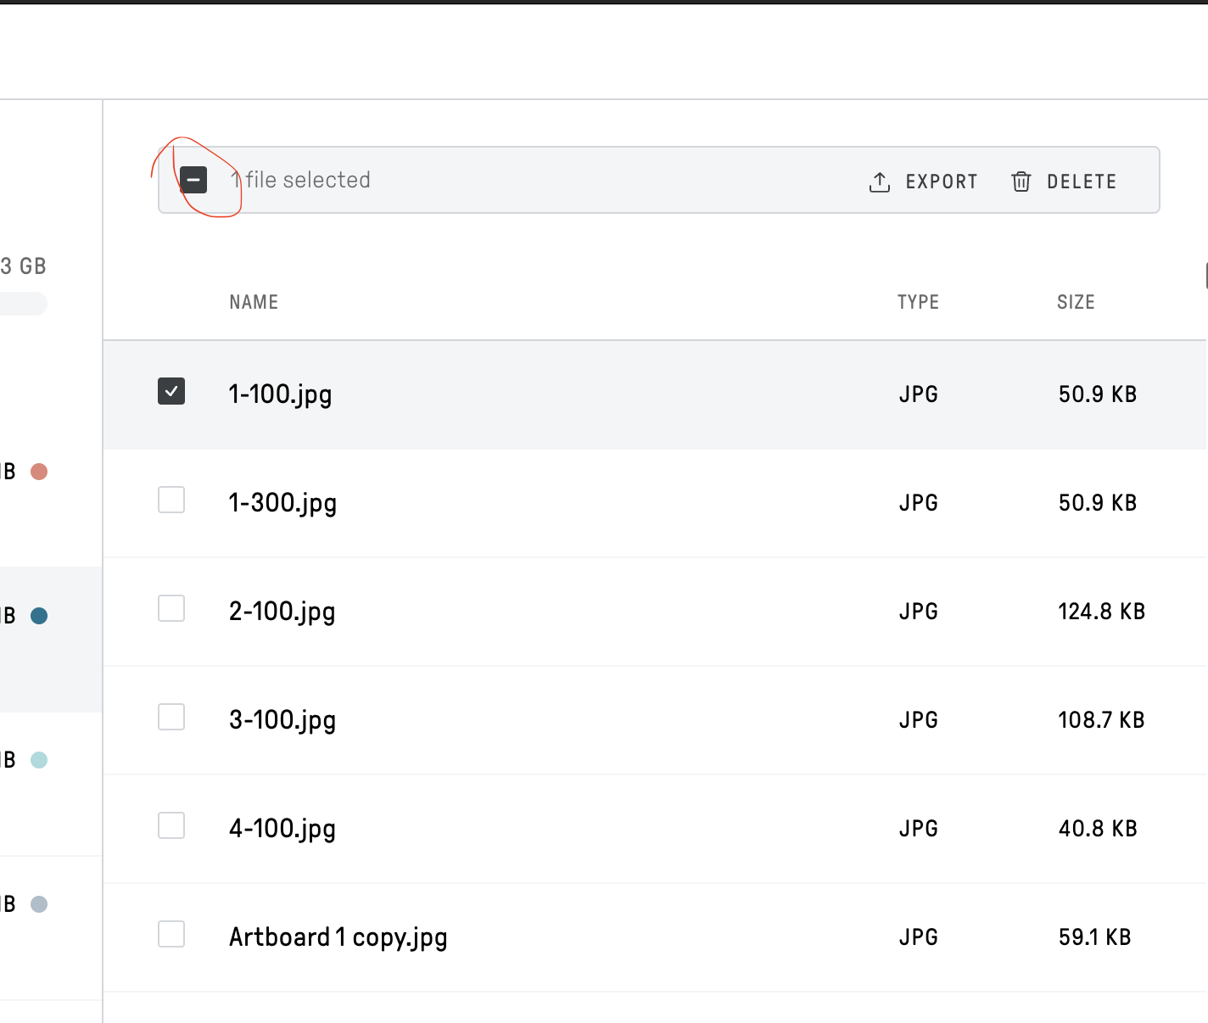
Task: Tick the checkbox for 2-100.jpg
Action: click(171, 608)
